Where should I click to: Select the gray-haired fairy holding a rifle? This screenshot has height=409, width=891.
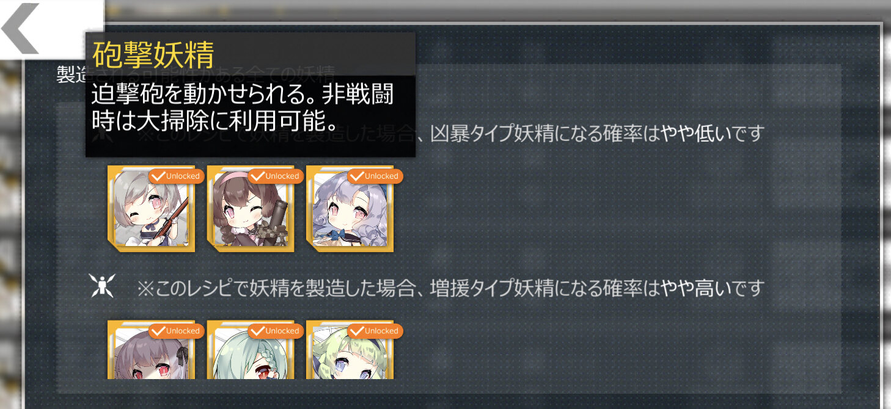151,209
